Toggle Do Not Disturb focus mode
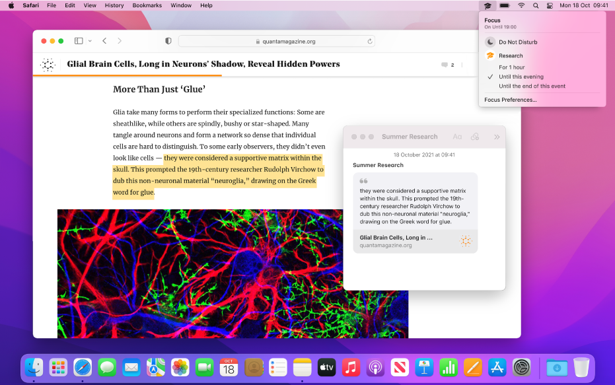 coord(518,42)
